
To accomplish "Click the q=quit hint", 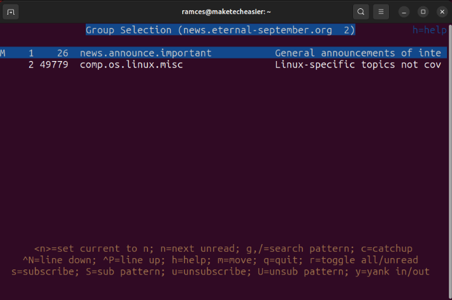I will pos(280,260).
